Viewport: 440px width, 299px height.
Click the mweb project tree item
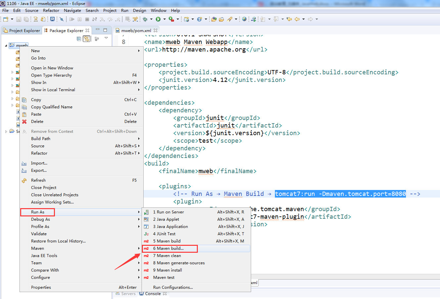tap(19, 45)
